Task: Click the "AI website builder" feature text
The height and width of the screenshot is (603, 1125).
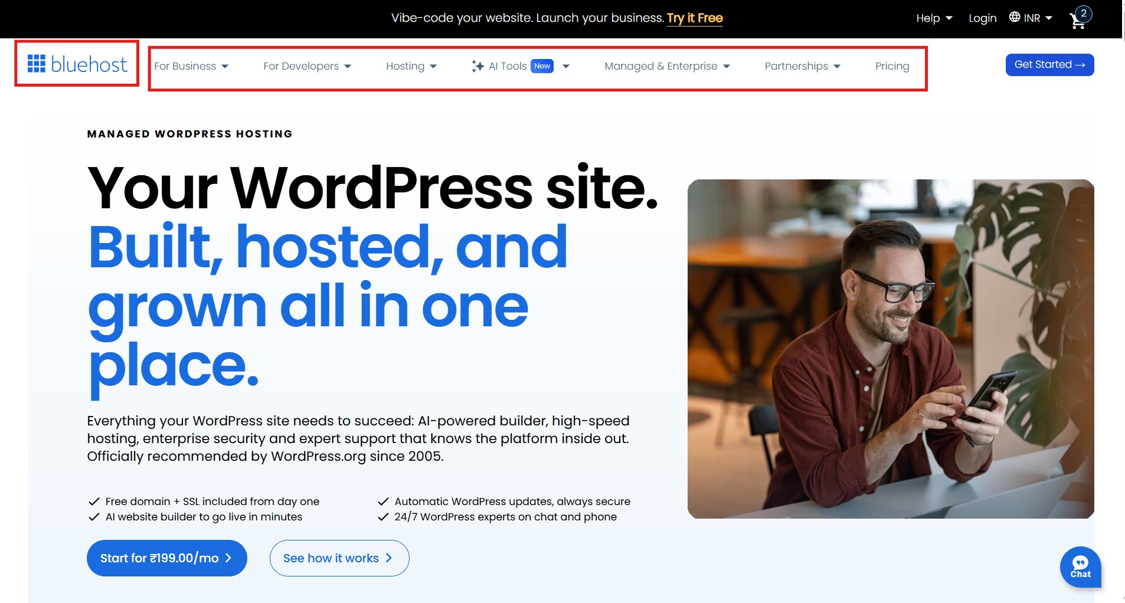Action: [x=204, y=517]
